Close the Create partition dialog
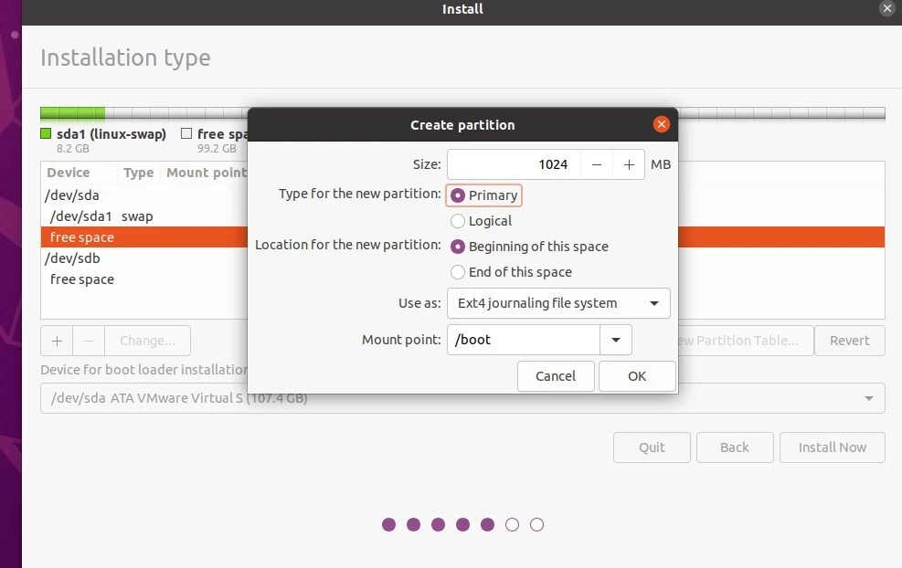Image resolution: width=902 pixels, height=568 pixels. [x=661, y=125]
